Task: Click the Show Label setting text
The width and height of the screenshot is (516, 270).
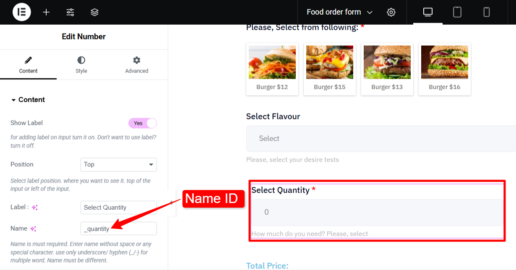Action: (26, 123)
